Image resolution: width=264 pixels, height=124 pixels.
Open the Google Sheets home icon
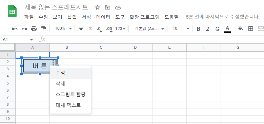12,11
